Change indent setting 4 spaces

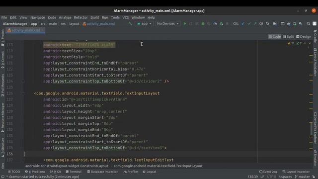(285, 177)
